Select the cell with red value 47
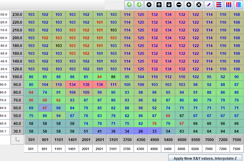The height and width of the screenshot is (161, 244). point(45,108)
